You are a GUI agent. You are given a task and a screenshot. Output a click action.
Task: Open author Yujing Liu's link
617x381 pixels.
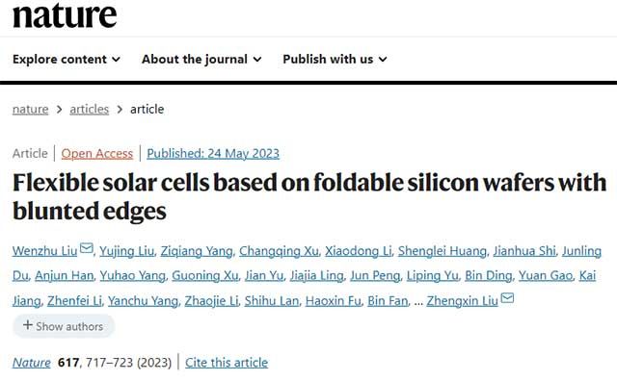point(126,251)
